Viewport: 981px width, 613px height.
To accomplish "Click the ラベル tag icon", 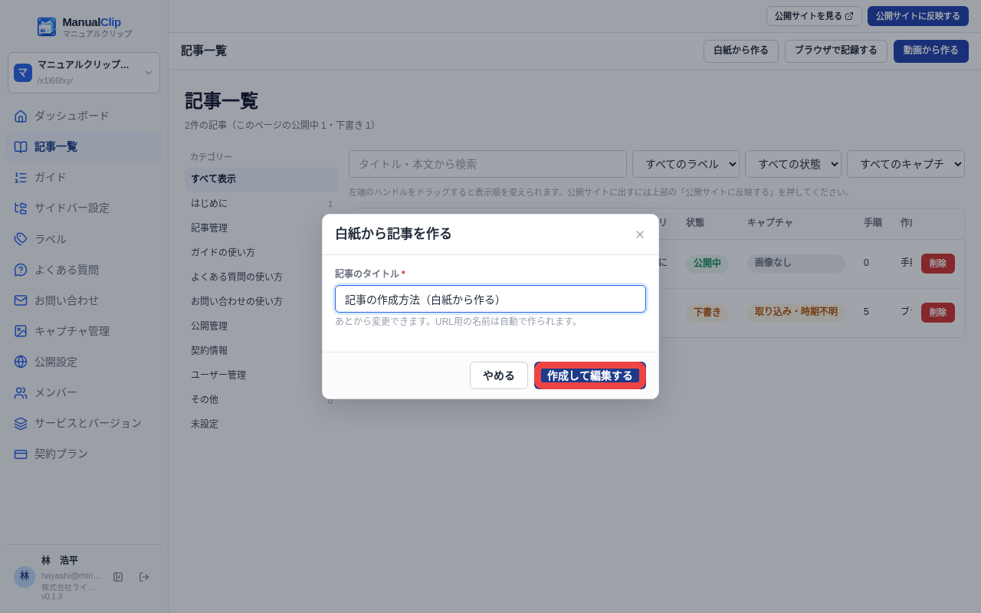I will pos(21,239).
